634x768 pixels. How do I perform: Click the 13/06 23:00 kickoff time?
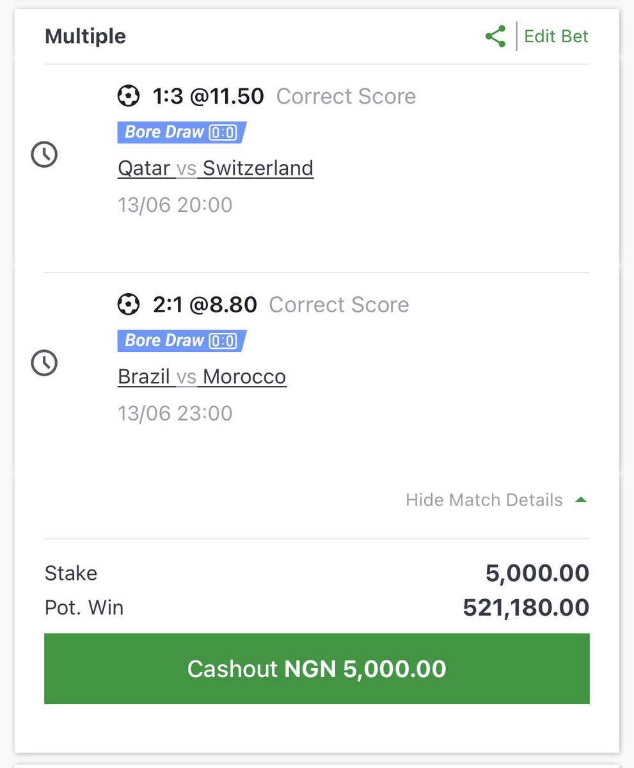[175, 413]
